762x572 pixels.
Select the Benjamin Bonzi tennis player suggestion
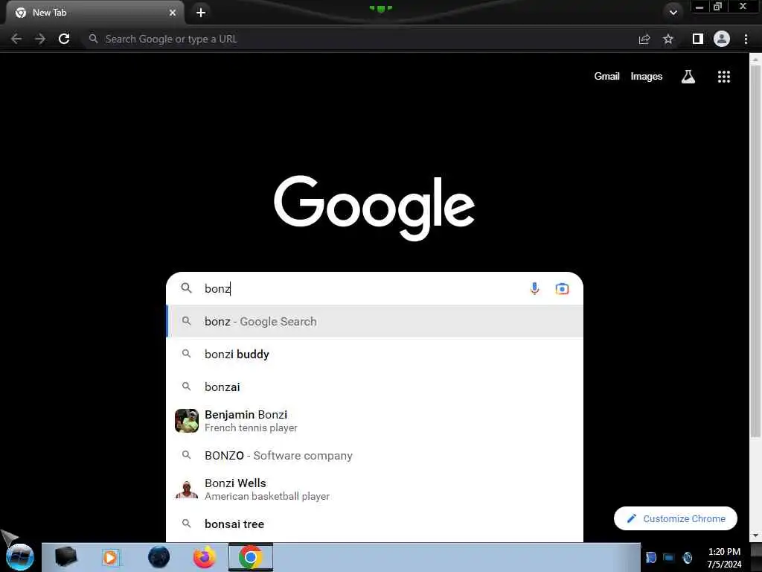(x=375, y=421)
